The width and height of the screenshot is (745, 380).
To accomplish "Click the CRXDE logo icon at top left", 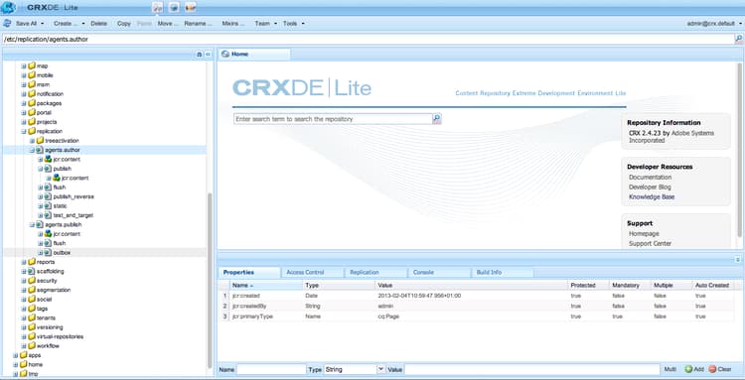I will 9,8.
